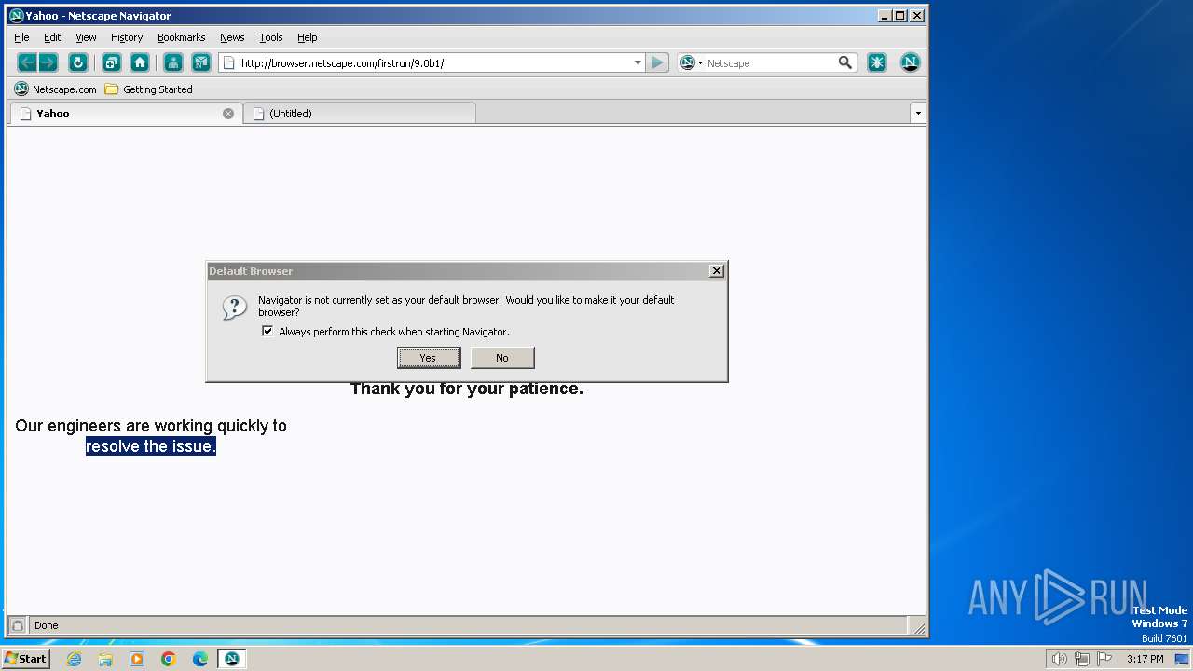Click the highlighted 'resolve the issue.' text
1193x671 pixels.
click(x=151, y=446)
